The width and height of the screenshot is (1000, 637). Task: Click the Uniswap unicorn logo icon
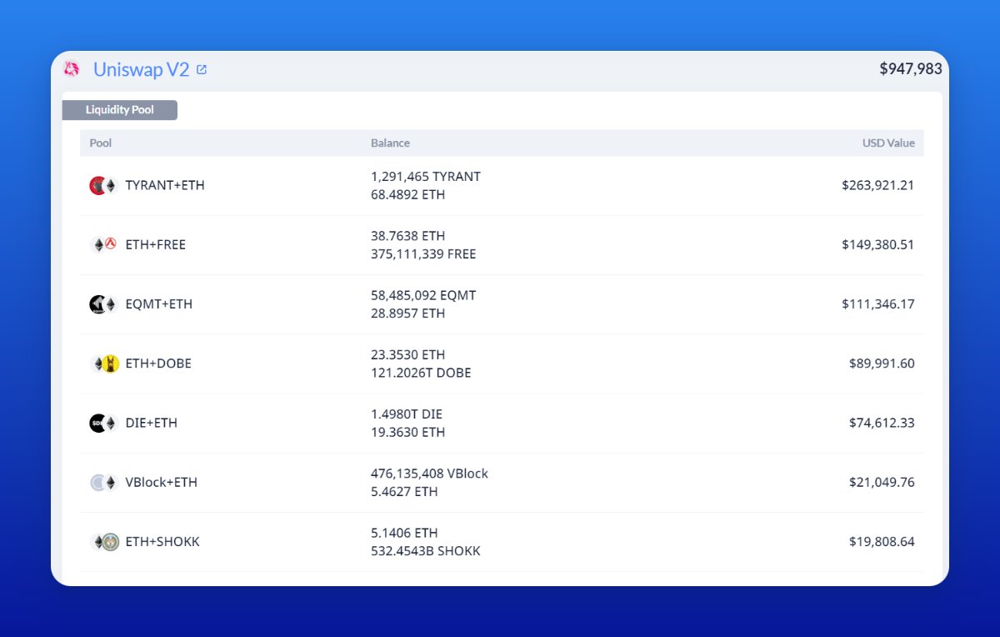click(72, 69)
